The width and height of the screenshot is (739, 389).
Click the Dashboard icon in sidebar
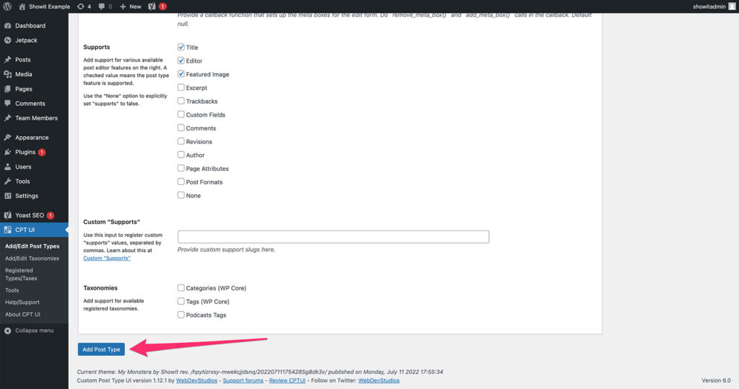click(7, 26)
